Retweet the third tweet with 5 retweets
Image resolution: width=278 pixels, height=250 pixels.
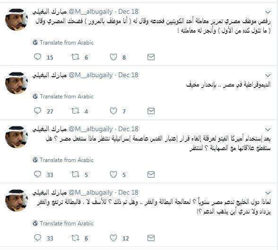(x=75, y=174)
